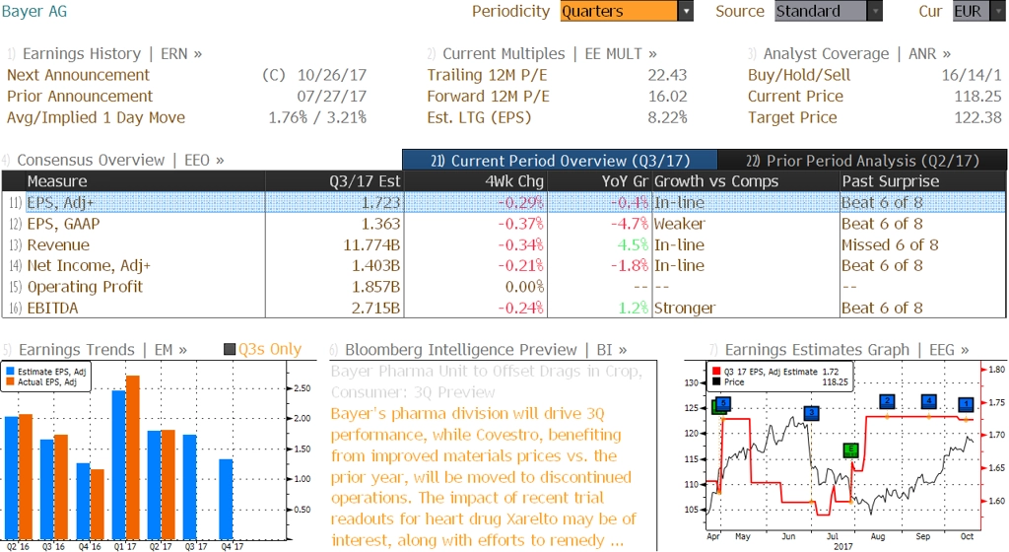Viewport: 1009px width, 552px height.
Task: Open the Source Standard dropdown
Action: [x=828, y=11]
